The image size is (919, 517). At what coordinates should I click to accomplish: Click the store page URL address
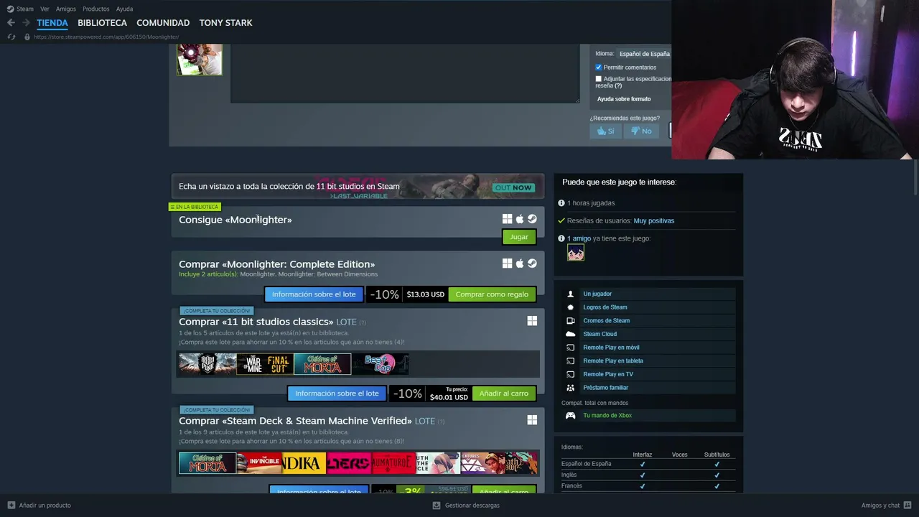(106, 37)
